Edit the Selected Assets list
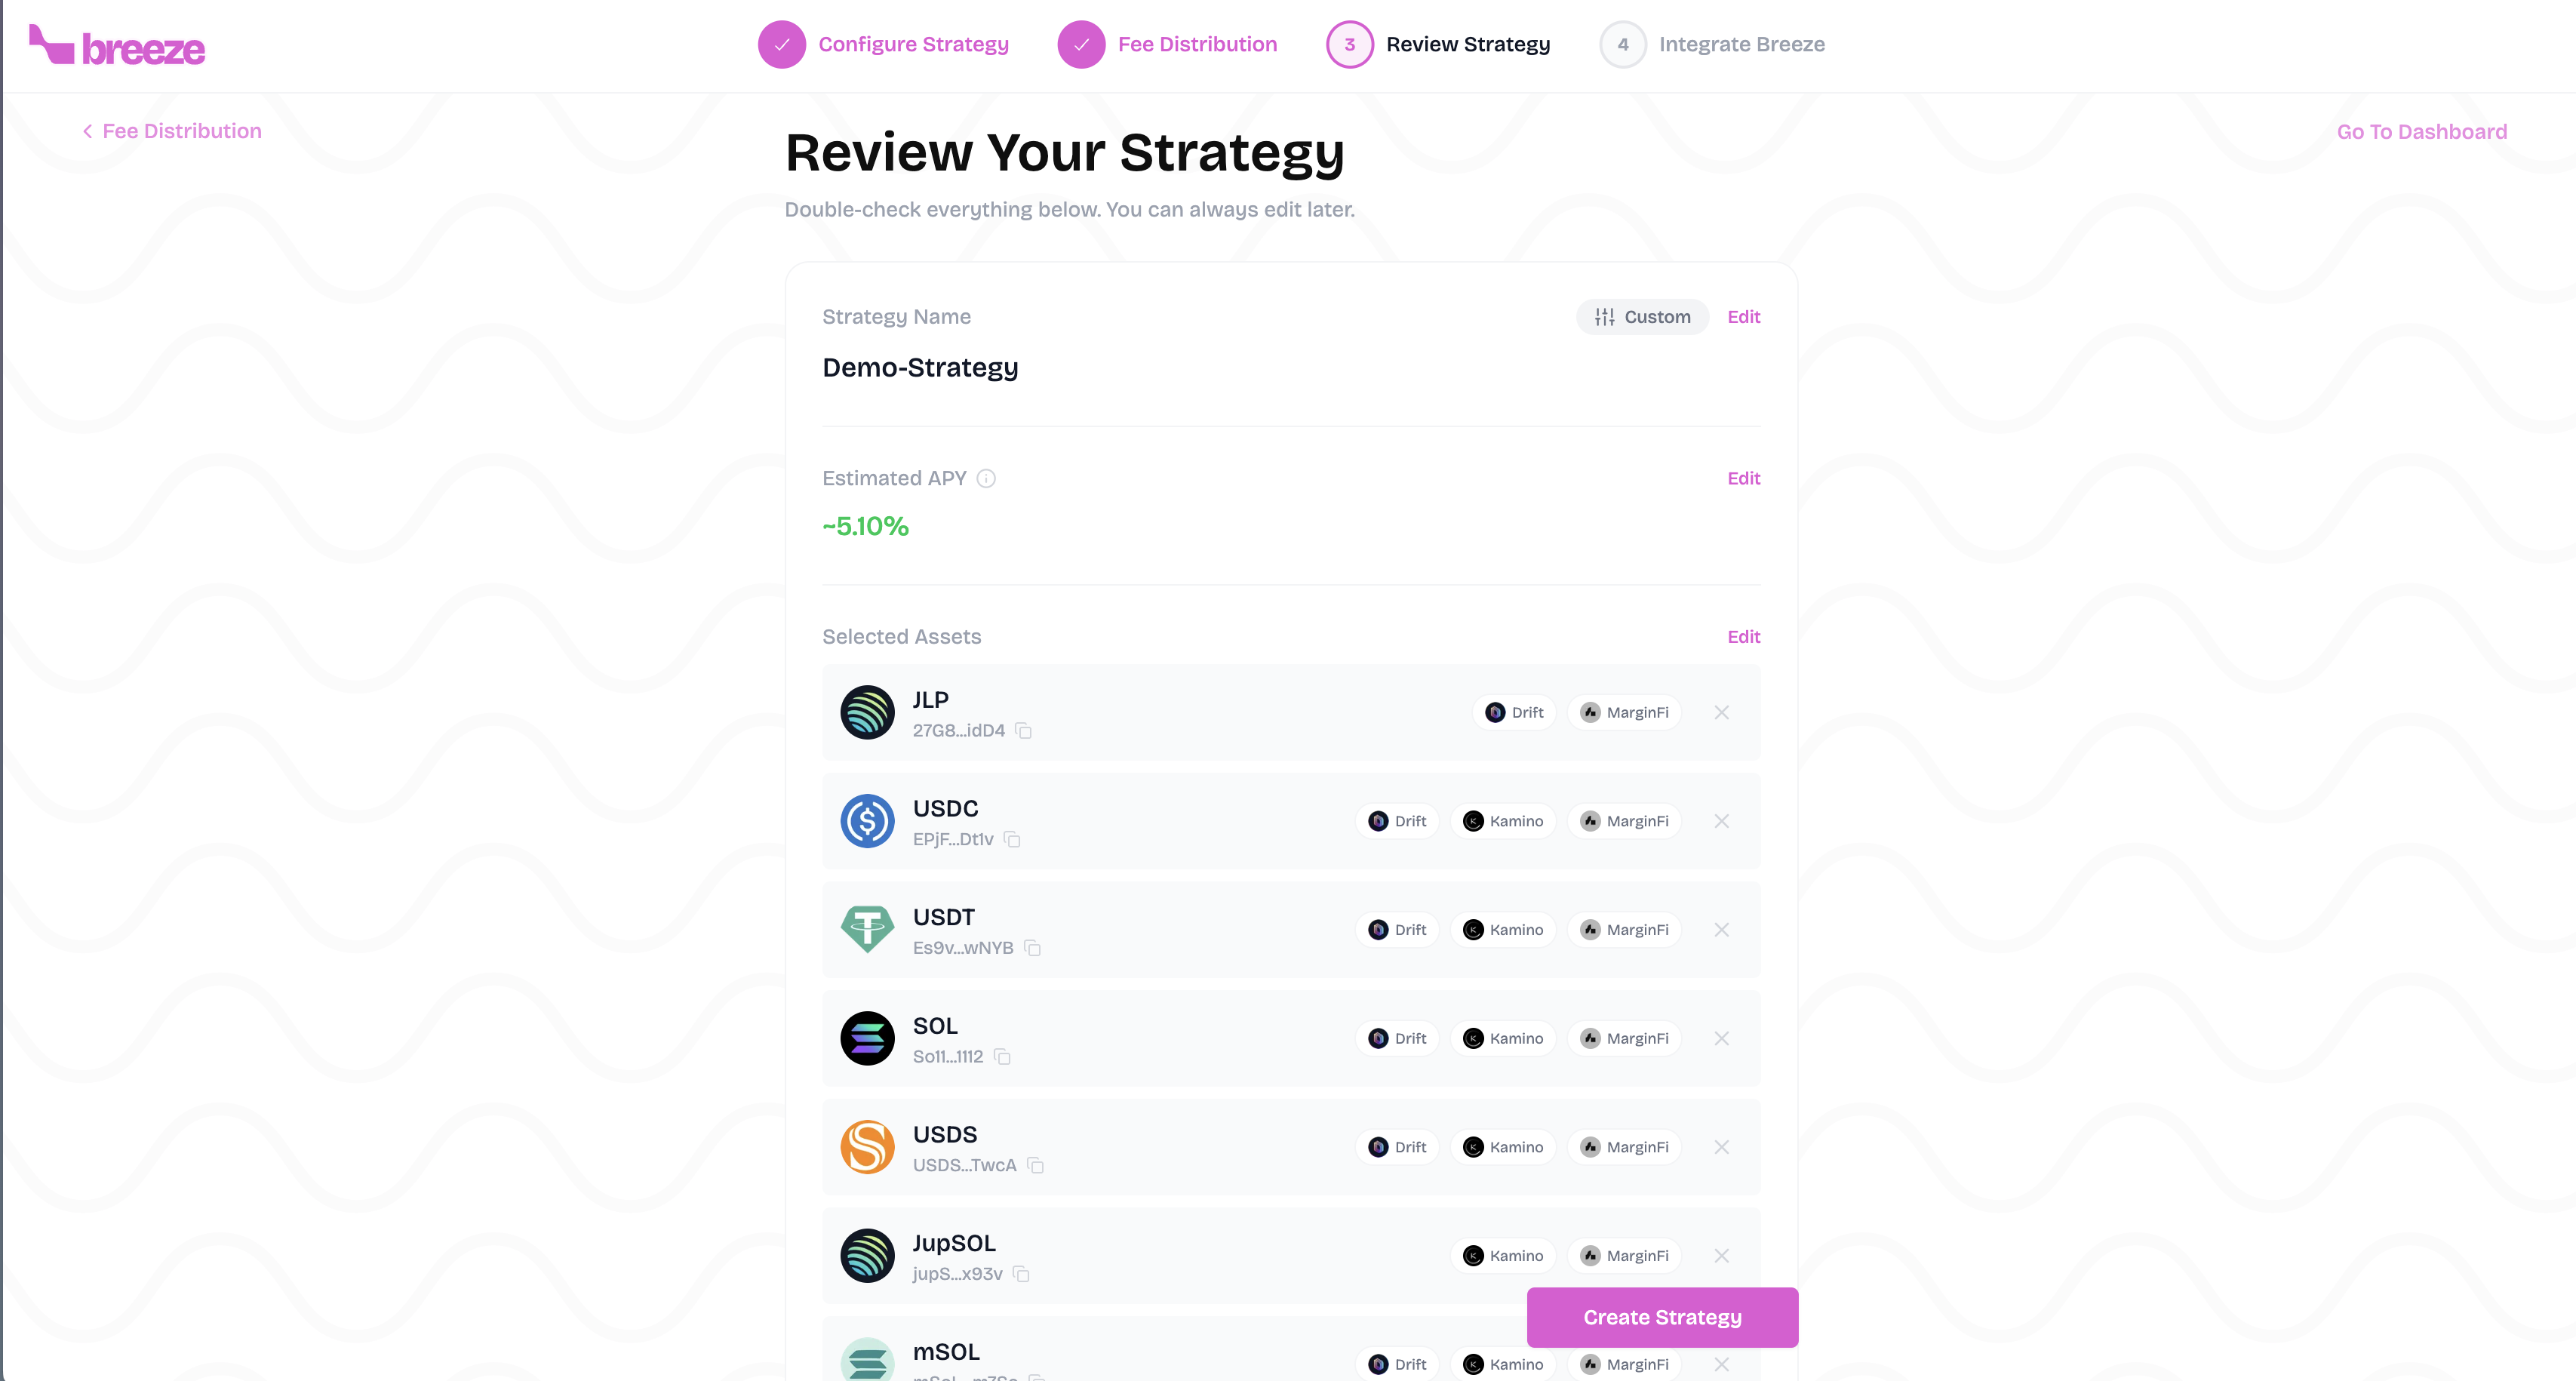 (x=1743, y=637)
